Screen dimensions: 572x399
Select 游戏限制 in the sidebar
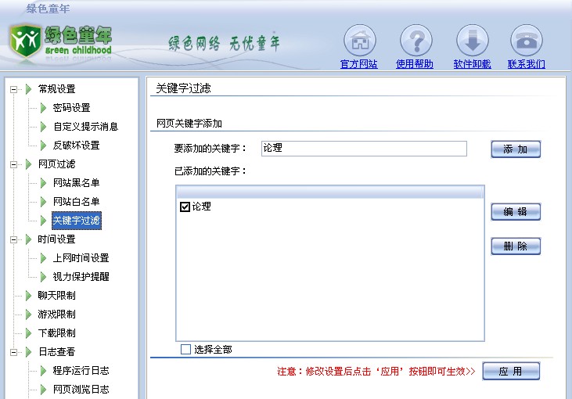[56, 314]
